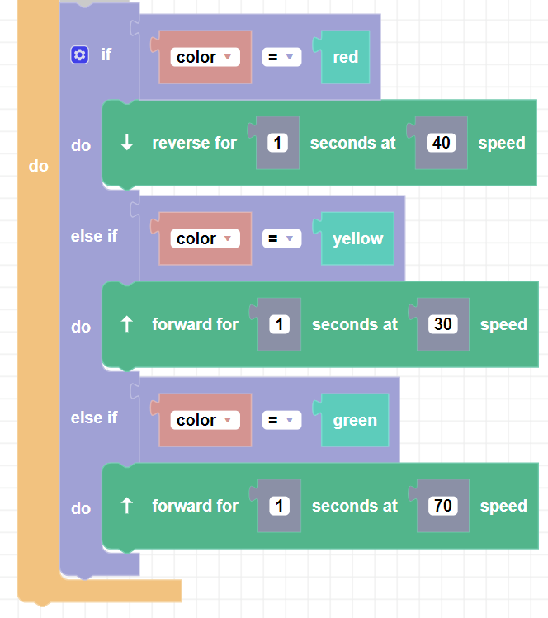Click the up-arrow on the 30 speed block
Screen dimensions: 548x618
[126, 324]
